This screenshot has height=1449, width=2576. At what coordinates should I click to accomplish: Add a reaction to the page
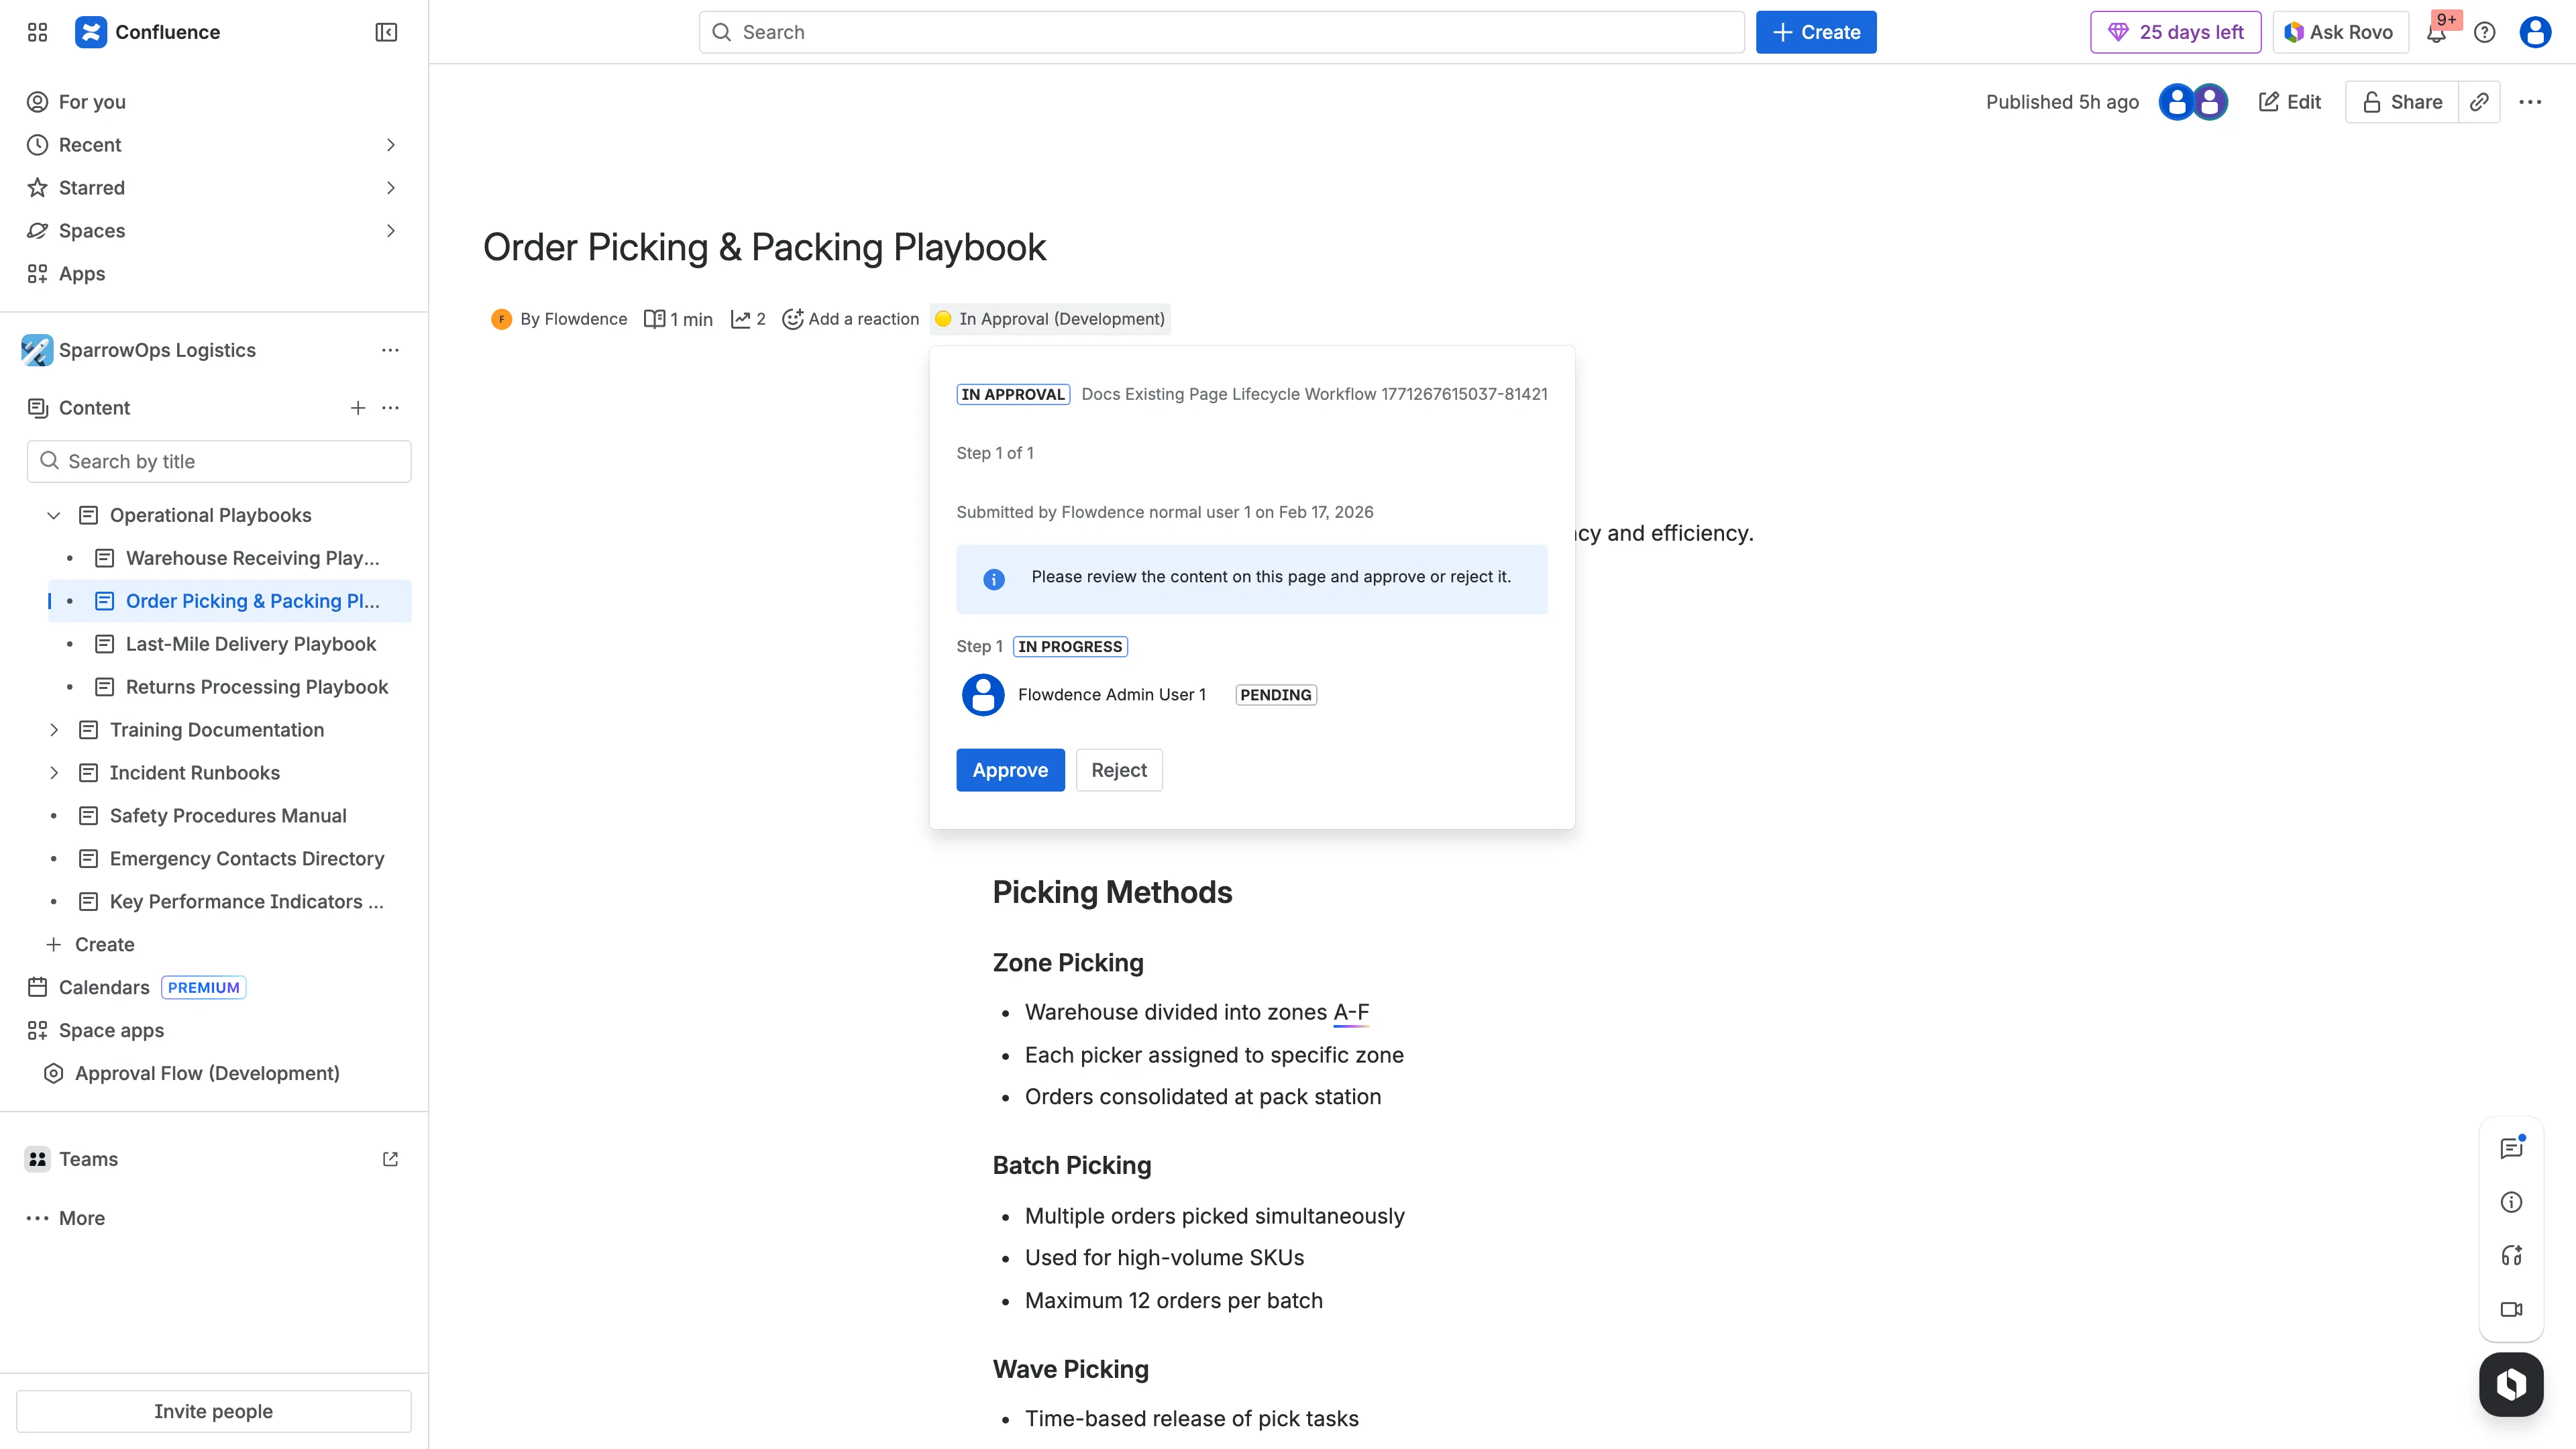pos(850,318)
